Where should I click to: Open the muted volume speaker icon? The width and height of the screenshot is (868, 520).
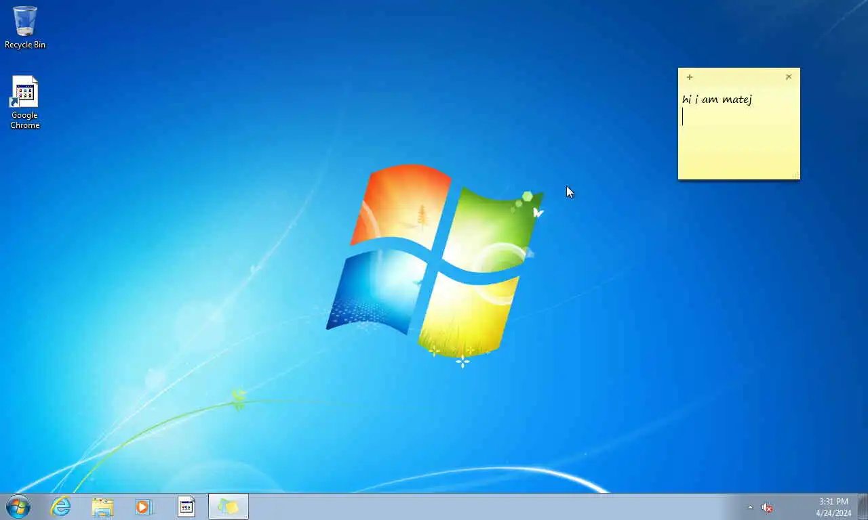[x=767, y=507]
